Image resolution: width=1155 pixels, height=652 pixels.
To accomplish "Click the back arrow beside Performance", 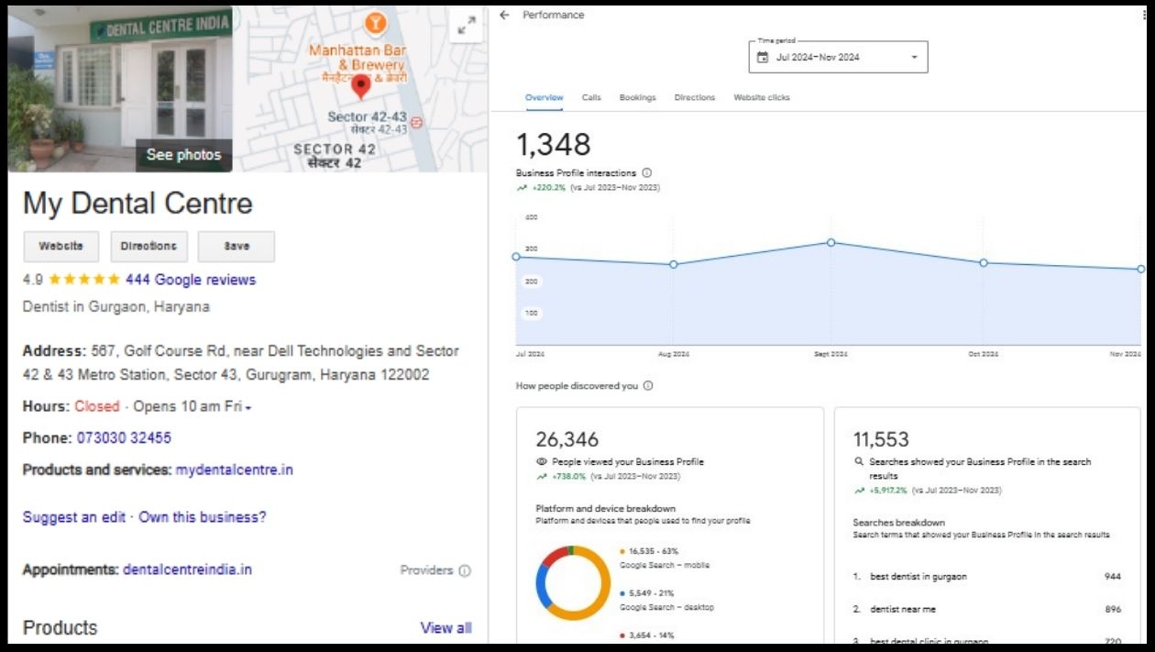I will [x=505, y=16].
